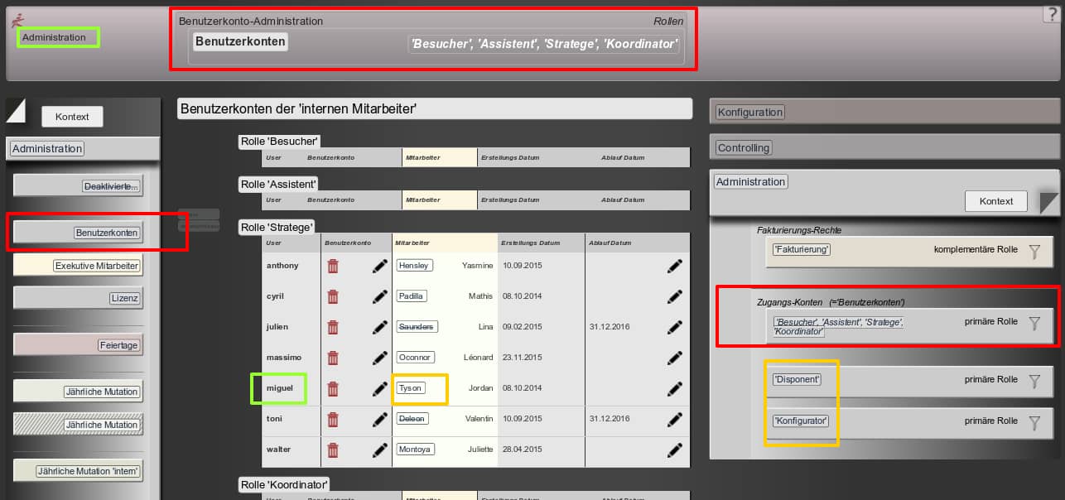1065x500 pixels.
Task: Click the left Kontext button
Action: click(x=72, y=117)
